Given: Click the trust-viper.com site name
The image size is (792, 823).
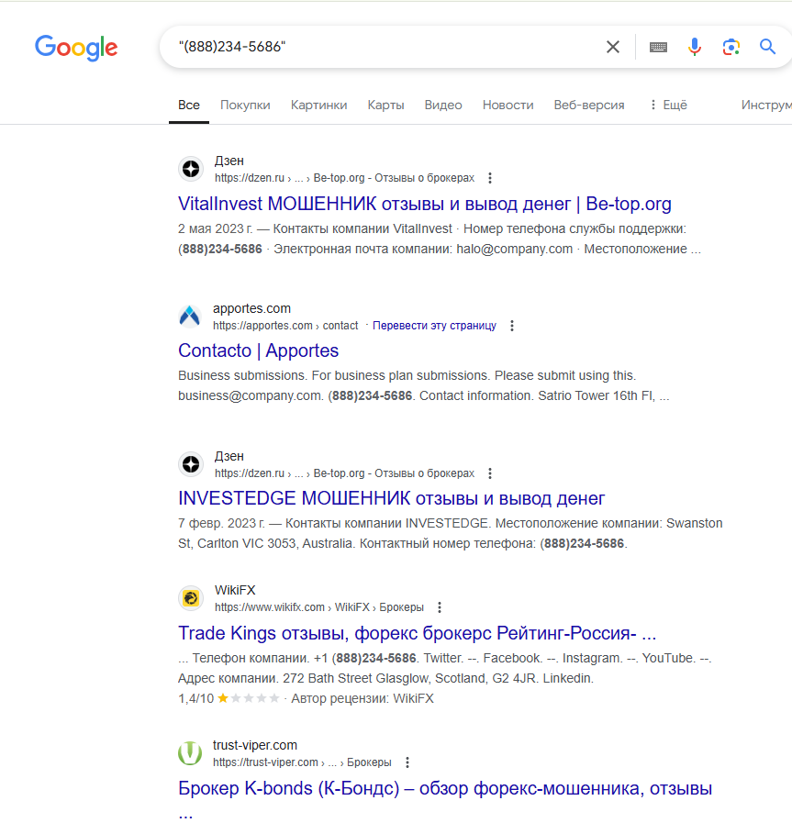Looking at the screenshot, I should (255, 745).
